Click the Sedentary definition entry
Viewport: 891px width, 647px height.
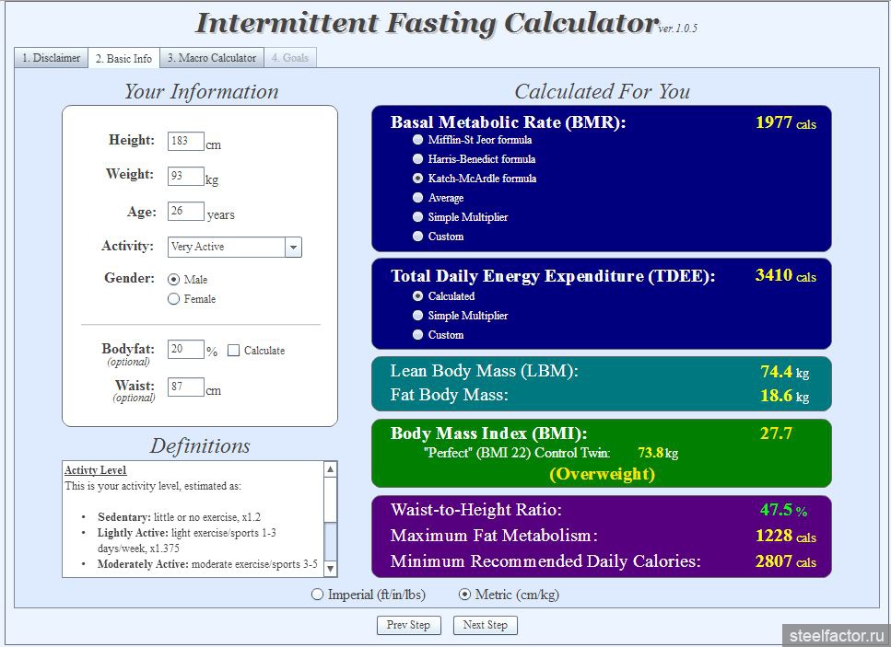pos(179,517)
